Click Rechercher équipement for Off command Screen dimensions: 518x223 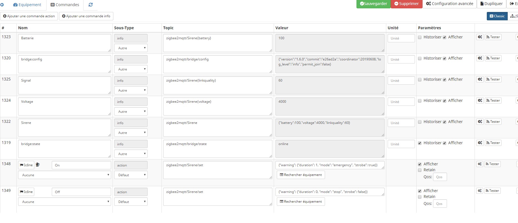[301, 202]
